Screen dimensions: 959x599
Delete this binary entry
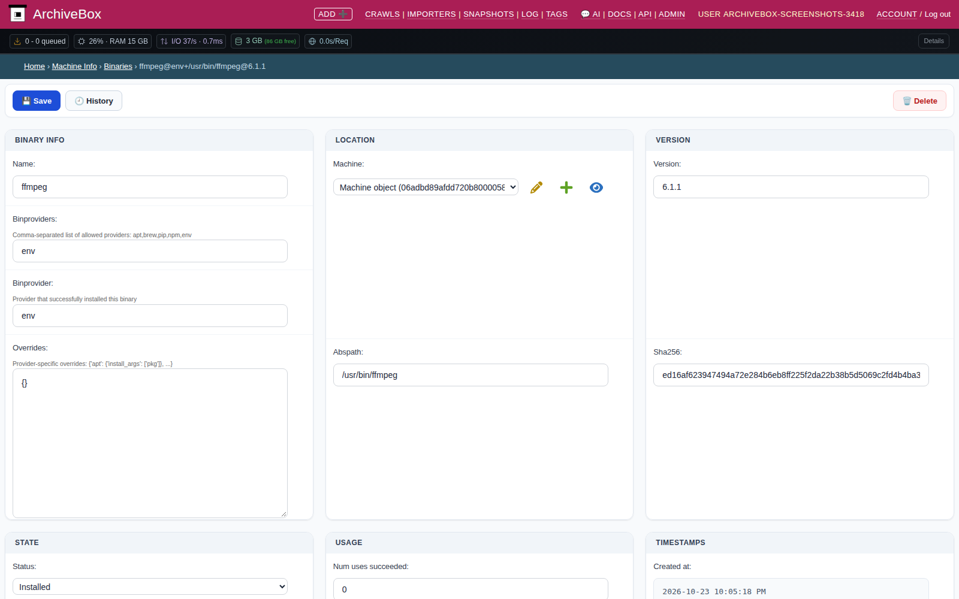(919, 101)
